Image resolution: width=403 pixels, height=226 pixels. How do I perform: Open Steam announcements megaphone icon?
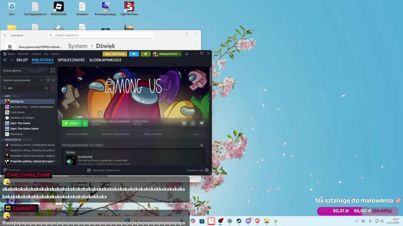(134, 54)
